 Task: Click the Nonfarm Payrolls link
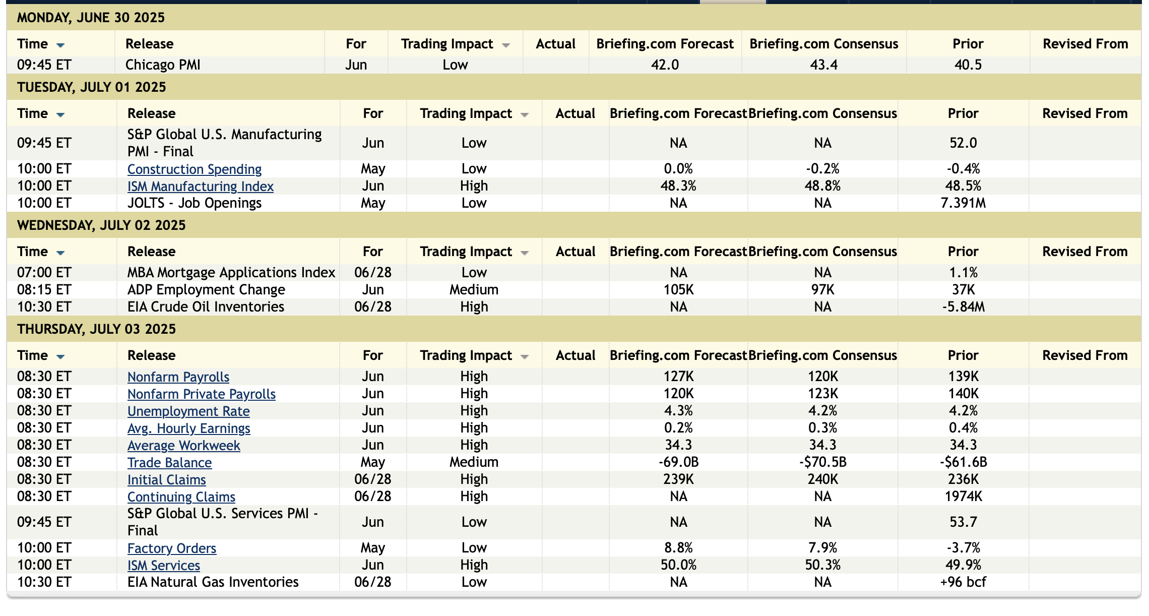[178, 377]
